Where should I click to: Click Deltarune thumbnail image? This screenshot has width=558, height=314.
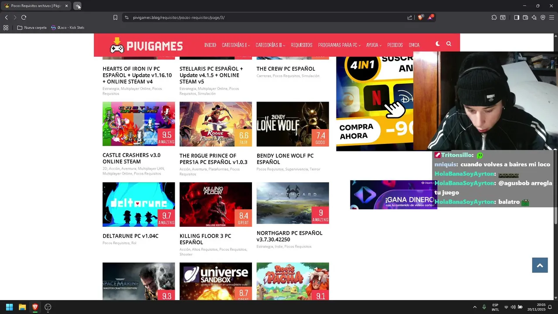coord(139,205)
